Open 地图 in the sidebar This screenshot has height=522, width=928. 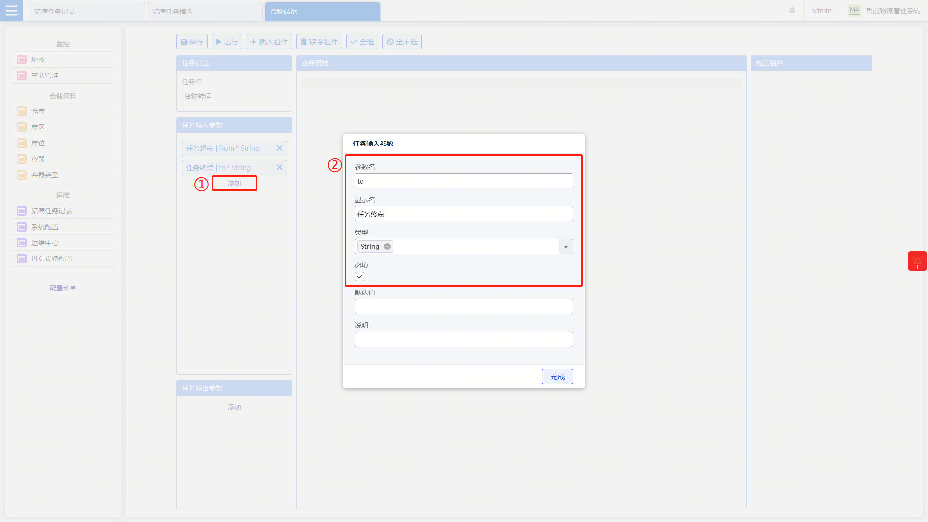pos(63,59)
